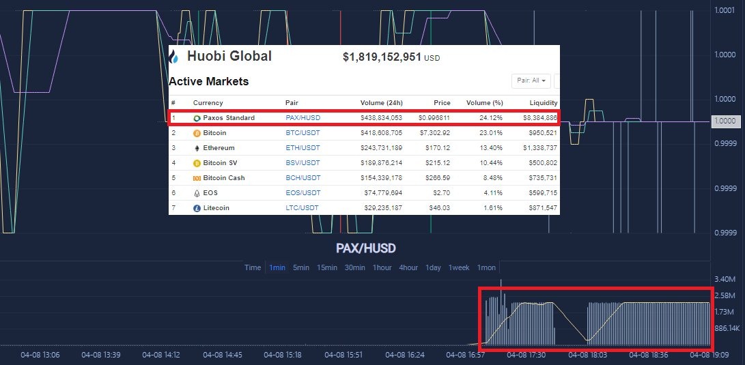Click the Active Markets heading
Viewport: 745px width, 365px height.
(208, 81)
